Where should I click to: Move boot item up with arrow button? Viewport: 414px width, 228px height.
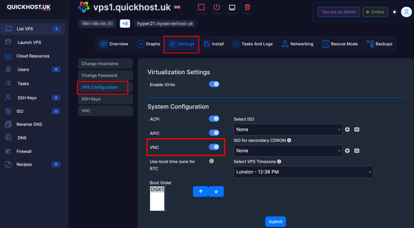(201, 191)
